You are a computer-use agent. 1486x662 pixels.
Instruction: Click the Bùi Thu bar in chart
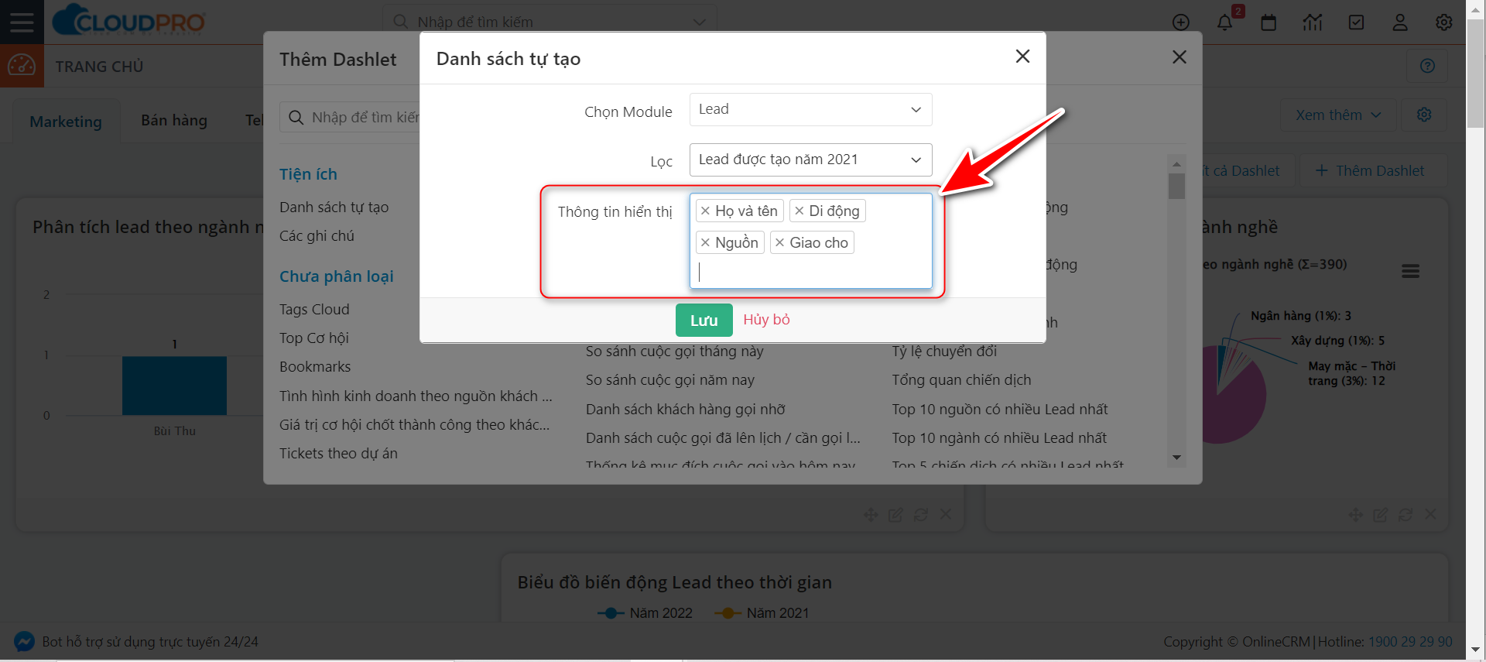[174, 386]
